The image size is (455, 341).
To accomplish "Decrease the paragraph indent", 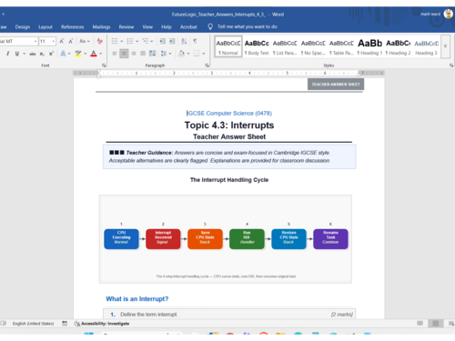I will (x=163, y=41).
